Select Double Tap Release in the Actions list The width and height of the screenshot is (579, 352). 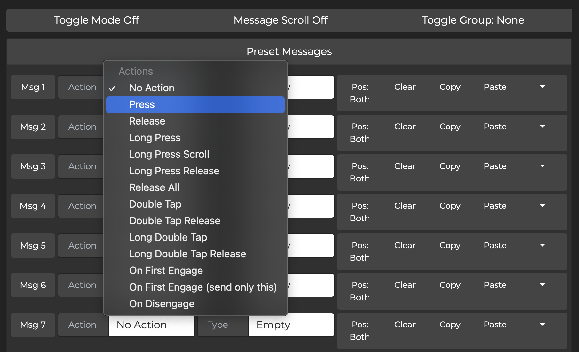point(175,221)
